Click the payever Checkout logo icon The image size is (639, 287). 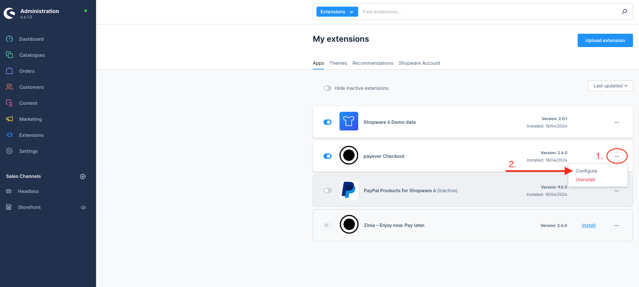tap(349, 156)
